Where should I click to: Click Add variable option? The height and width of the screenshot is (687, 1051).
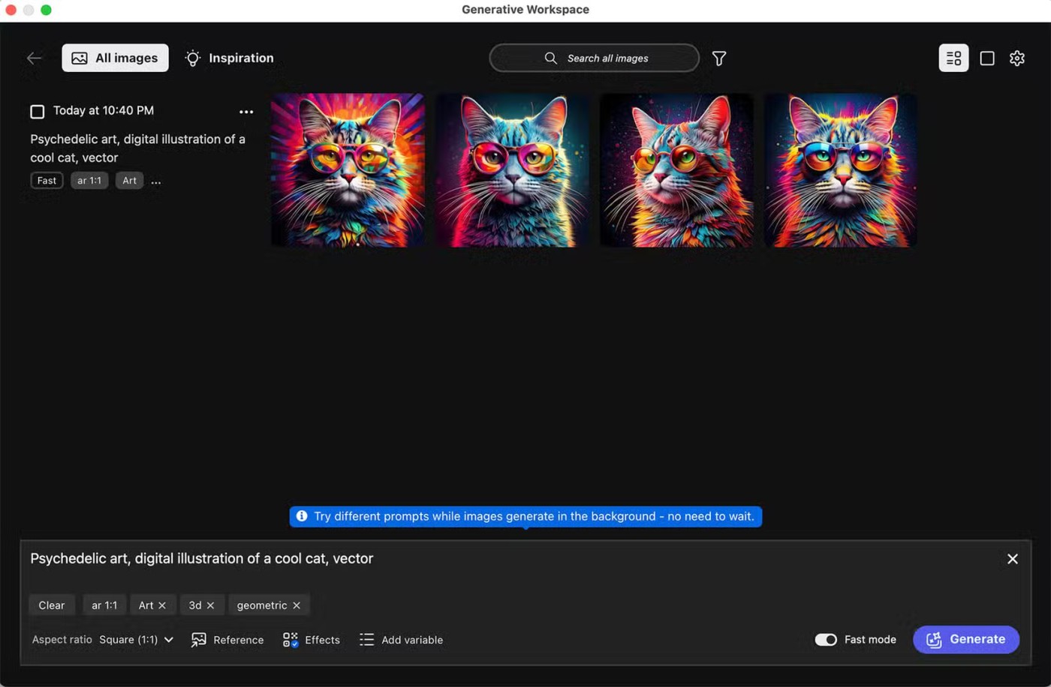(x=402, y=640)
